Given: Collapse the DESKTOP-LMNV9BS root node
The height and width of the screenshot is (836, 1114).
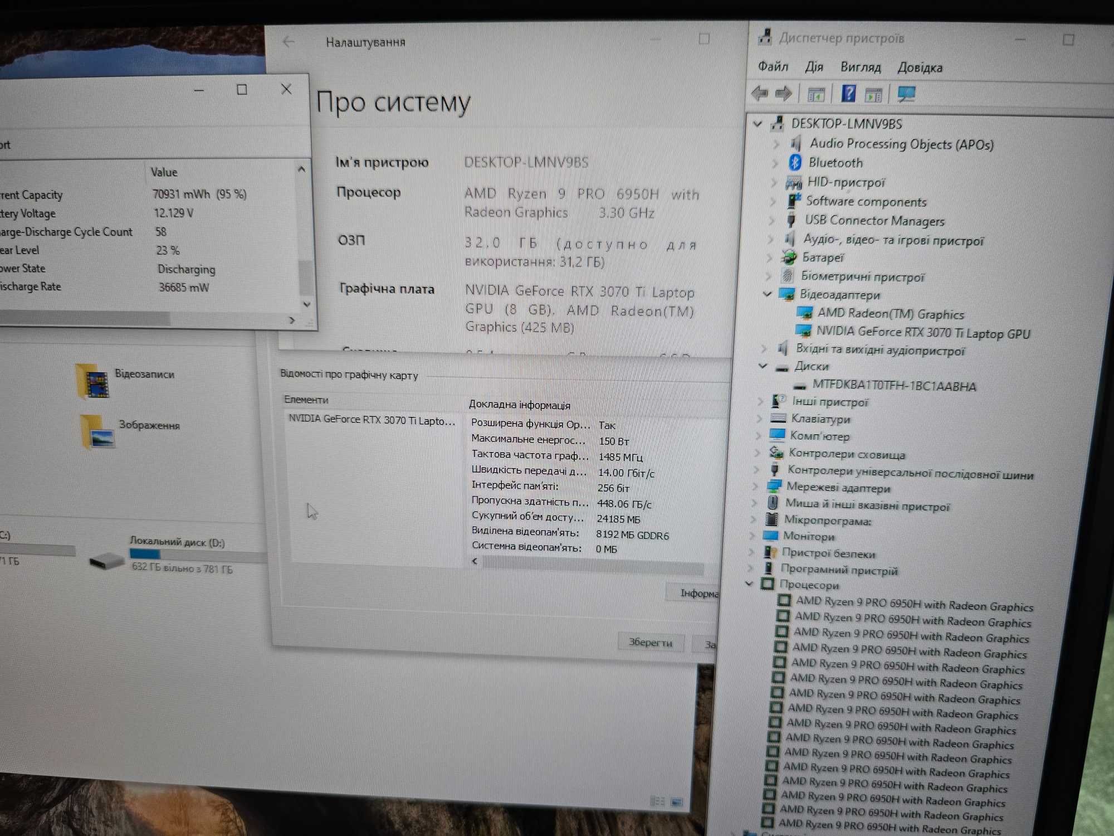Looking at the screenshot, I should coord(758,124).
